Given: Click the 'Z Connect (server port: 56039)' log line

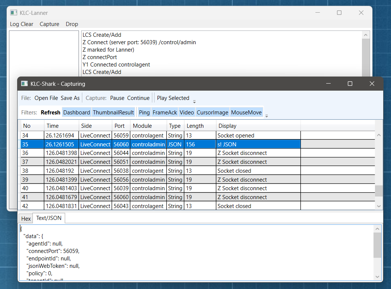Looking at the screenshot, I should coord(139,42).
